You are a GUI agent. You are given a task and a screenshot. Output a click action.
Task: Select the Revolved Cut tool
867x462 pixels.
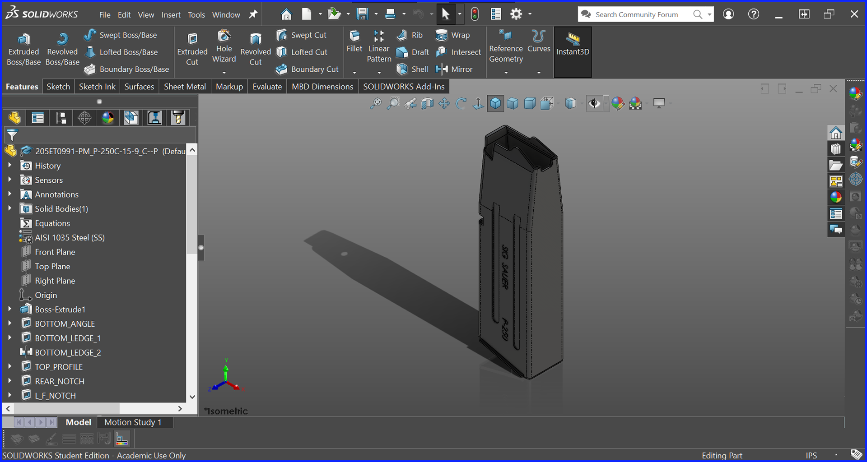[256, 49]
